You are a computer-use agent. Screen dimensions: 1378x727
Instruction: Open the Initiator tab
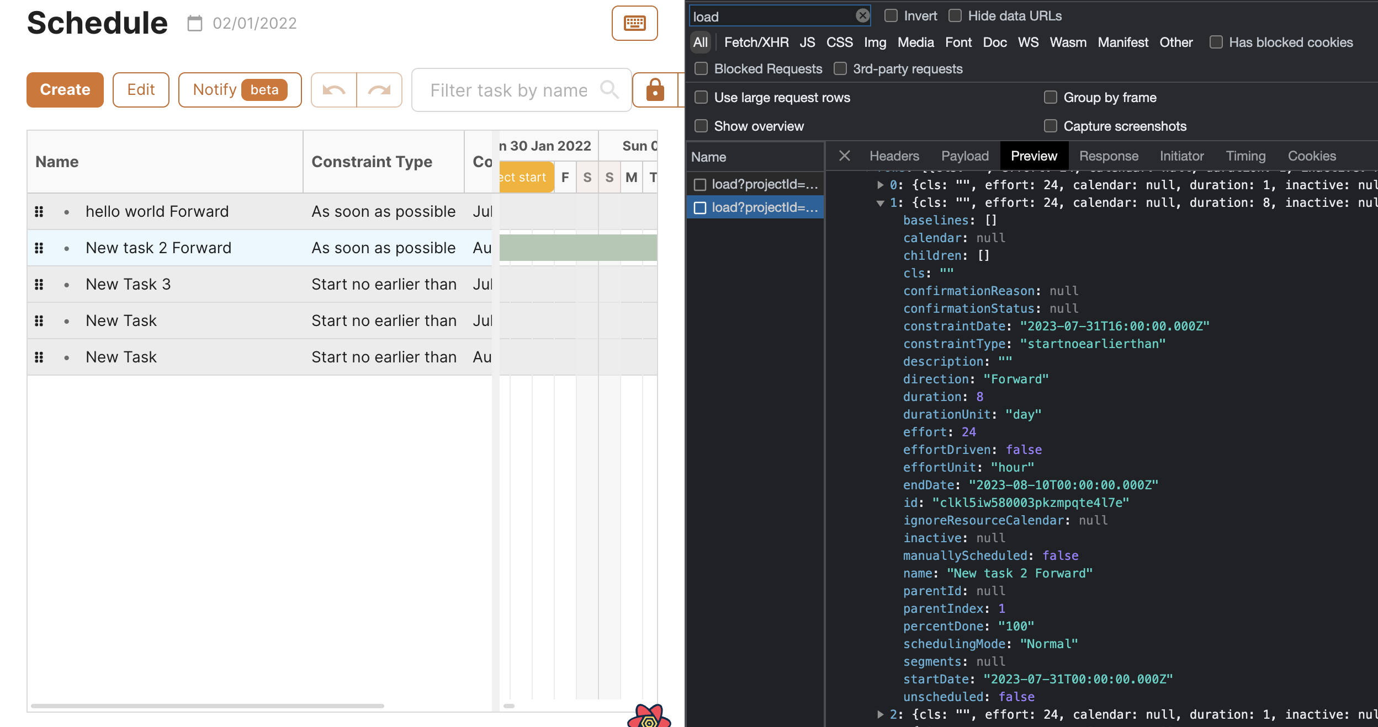click(1181, 156)
